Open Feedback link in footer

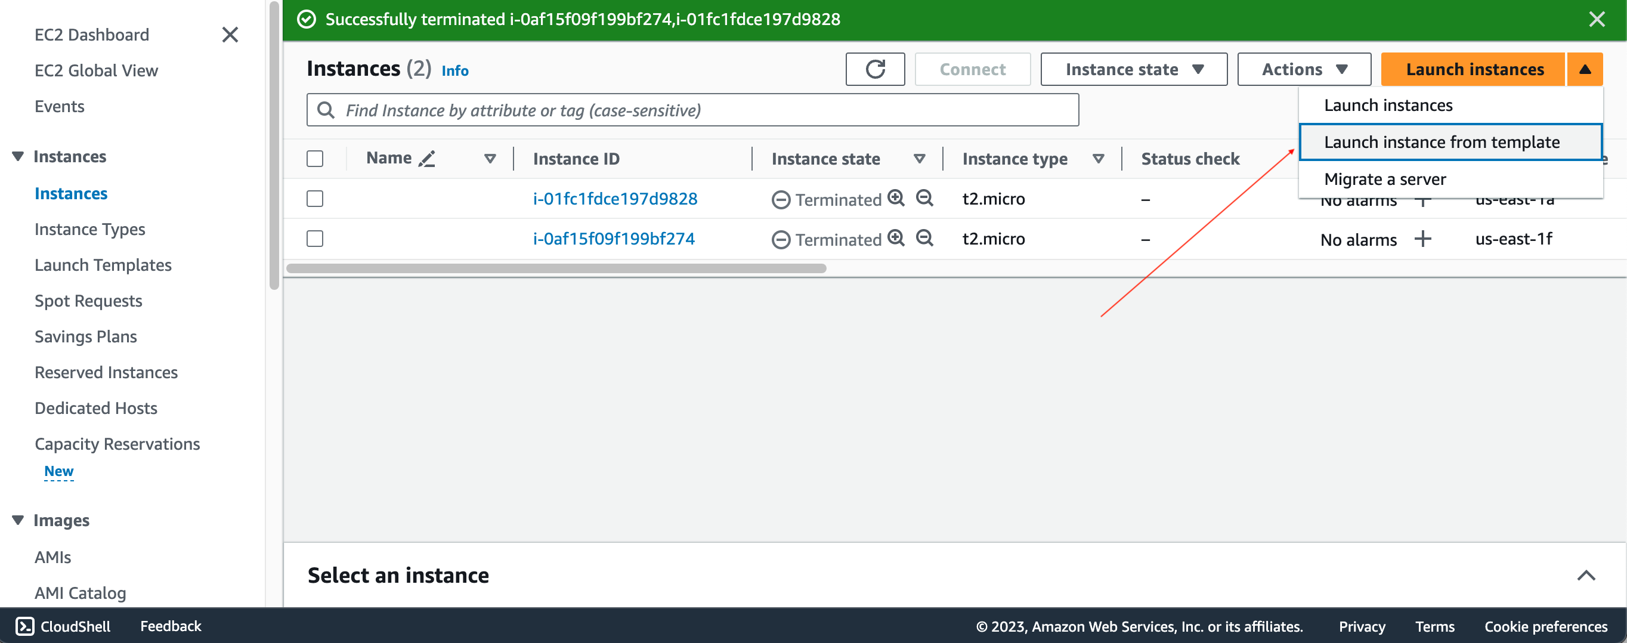pyautogui.click(x=171, y=626)
